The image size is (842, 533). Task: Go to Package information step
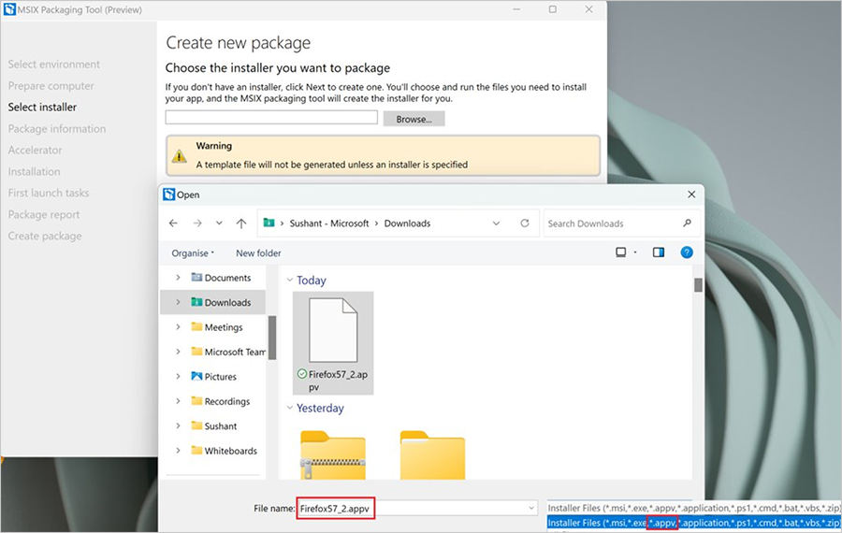(x=57, y=128)
